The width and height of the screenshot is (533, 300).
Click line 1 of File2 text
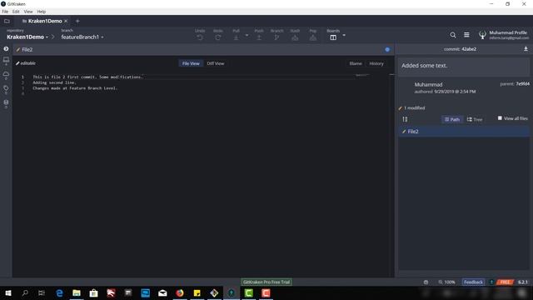click(87, 77)
